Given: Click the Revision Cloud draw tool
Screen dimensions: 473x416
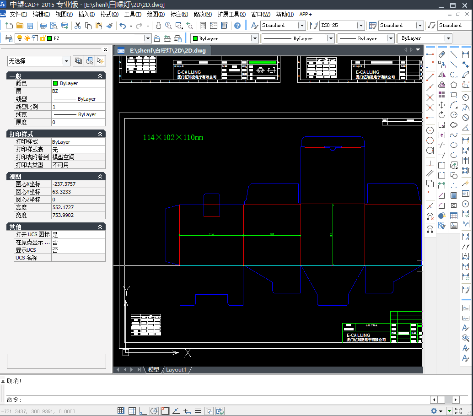Looking at the screenshot, I should point(454,125).
